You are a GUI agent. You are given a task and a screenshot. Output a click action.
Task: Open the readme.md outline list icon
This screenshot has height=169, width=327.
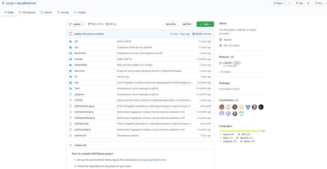coord(71,145)
